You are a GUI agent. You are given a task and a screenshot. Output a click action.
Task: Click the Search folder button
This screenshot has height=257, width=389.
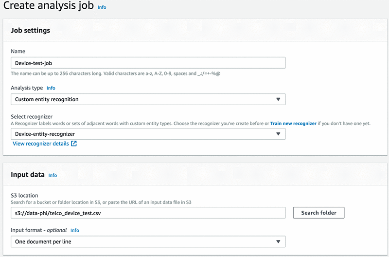(318, 213)
